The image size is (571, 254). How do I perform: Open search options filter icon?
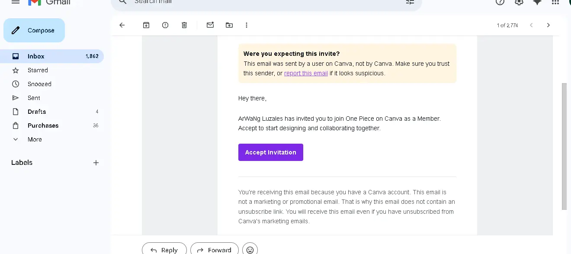coord(410,2)
